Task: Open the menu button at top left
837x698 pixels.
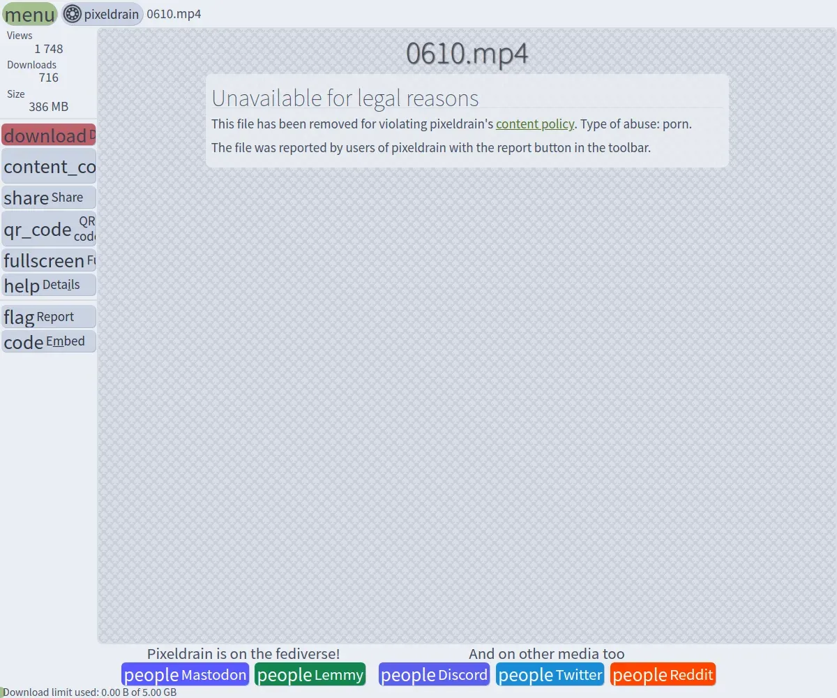Action: tap(29, 14)
